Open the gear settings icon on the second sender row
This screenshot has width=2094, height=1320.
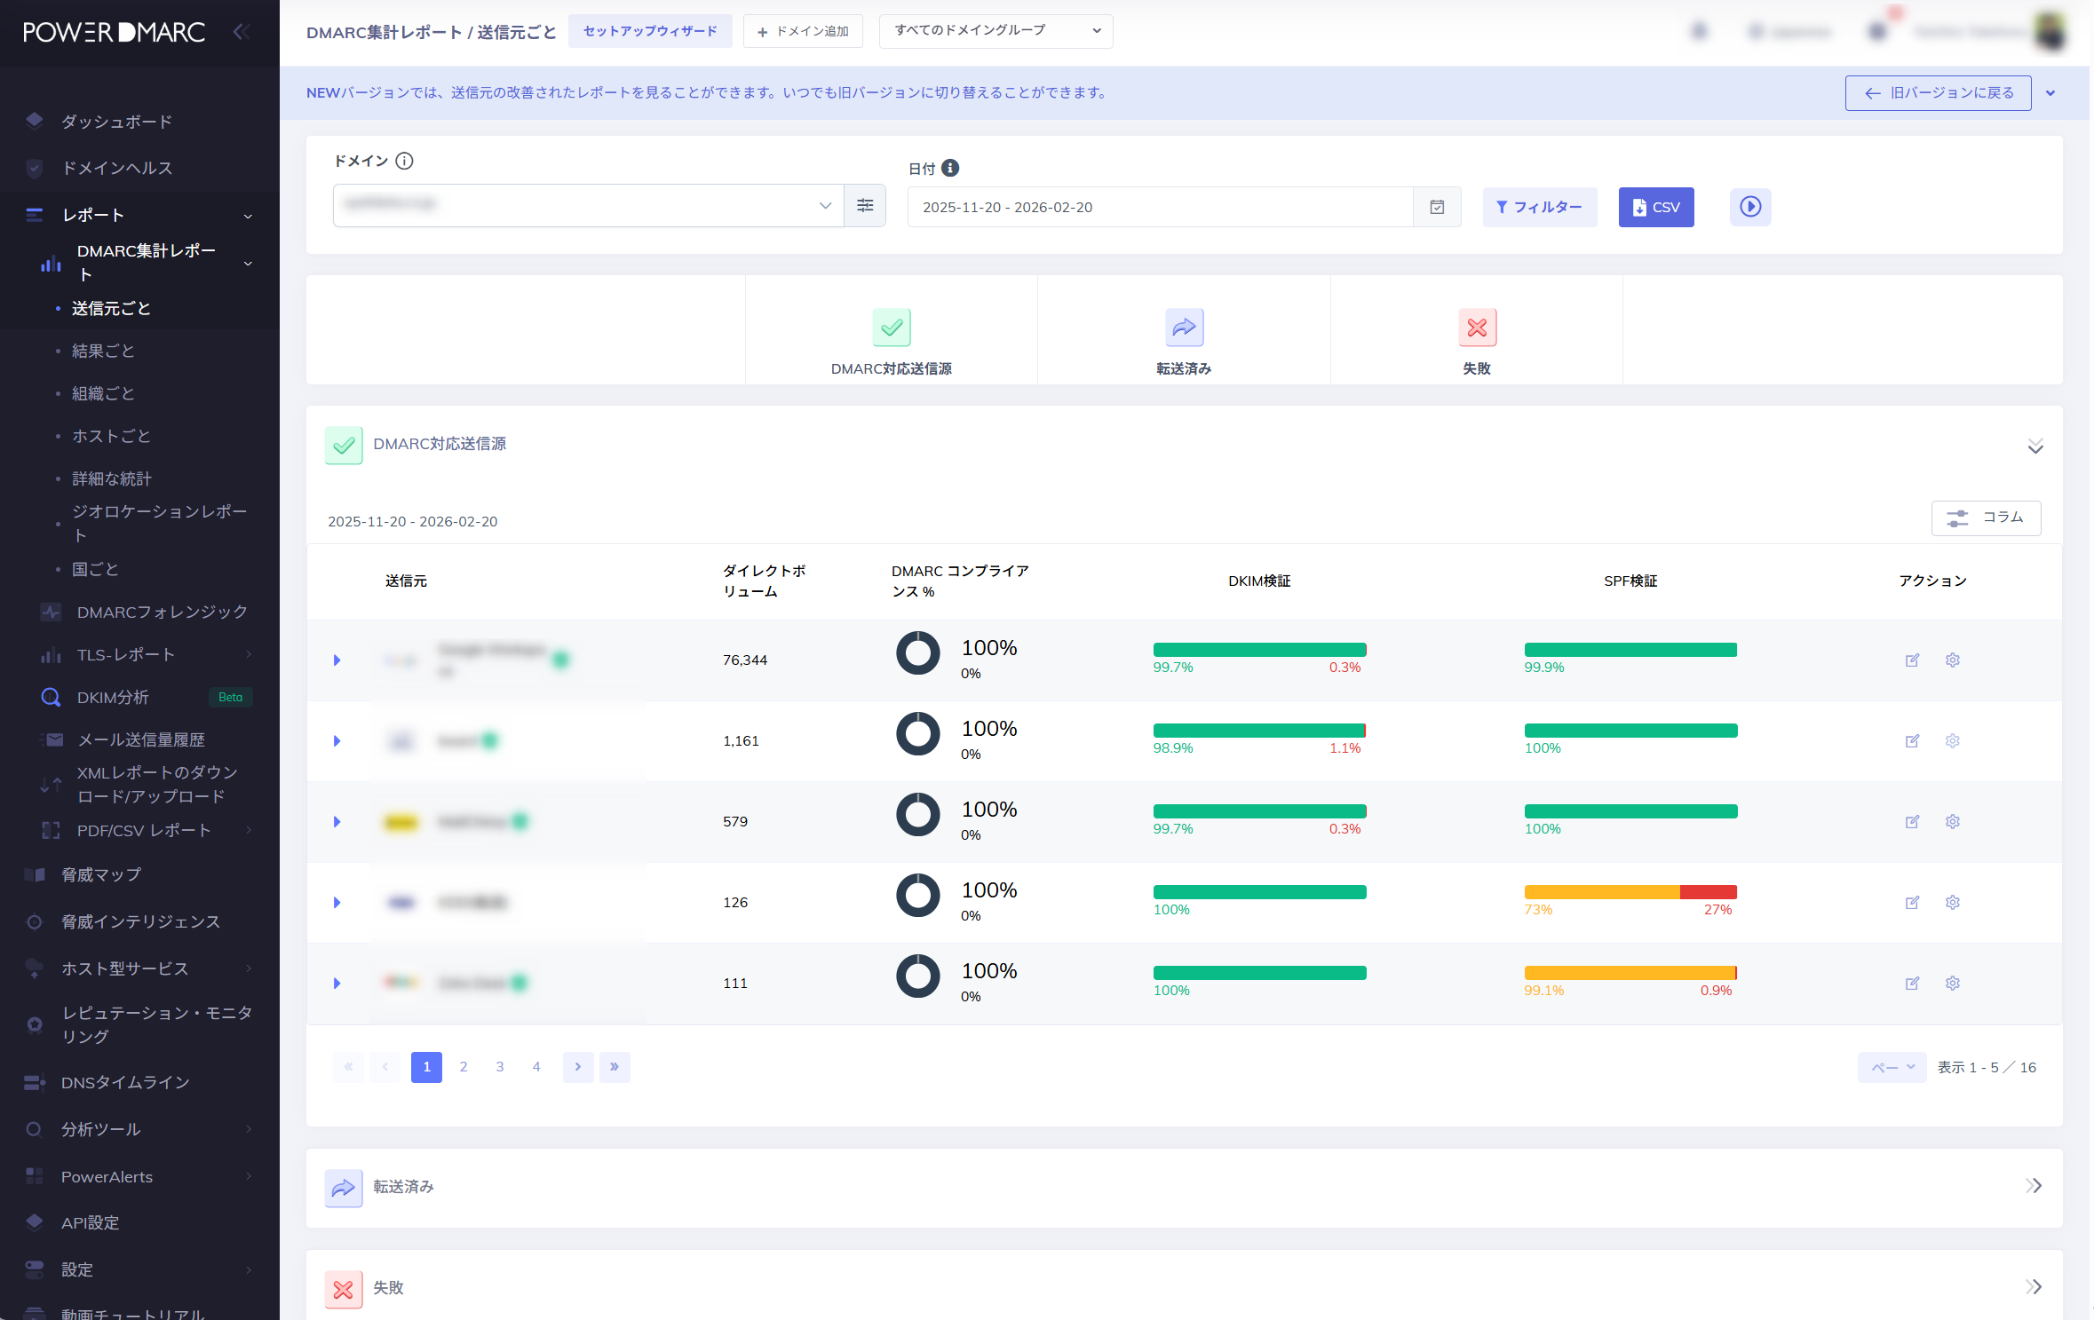[1953, 740]
